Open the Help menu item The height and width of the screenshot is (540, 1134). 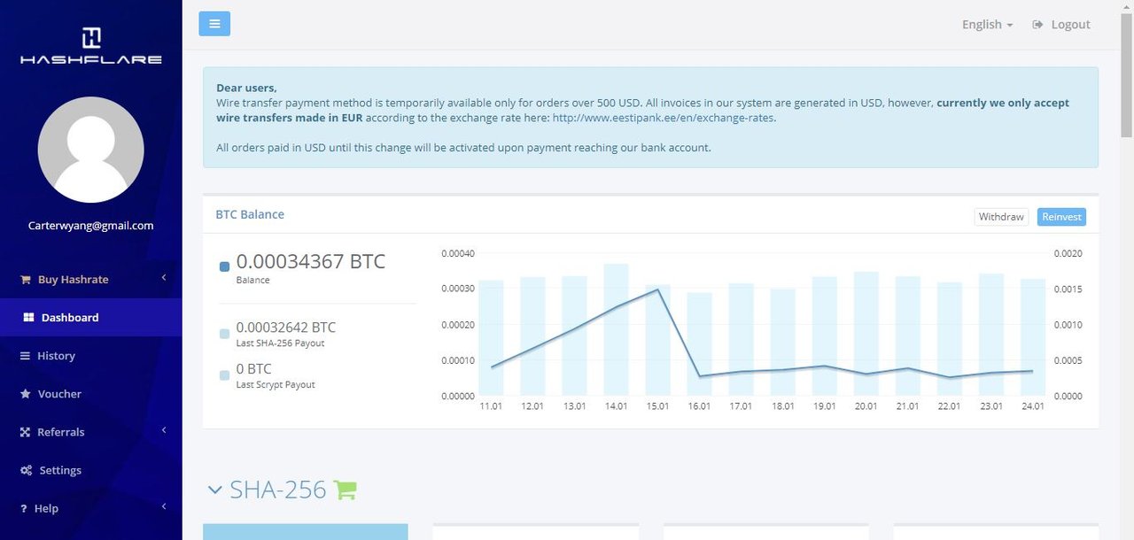click(91, 507)
